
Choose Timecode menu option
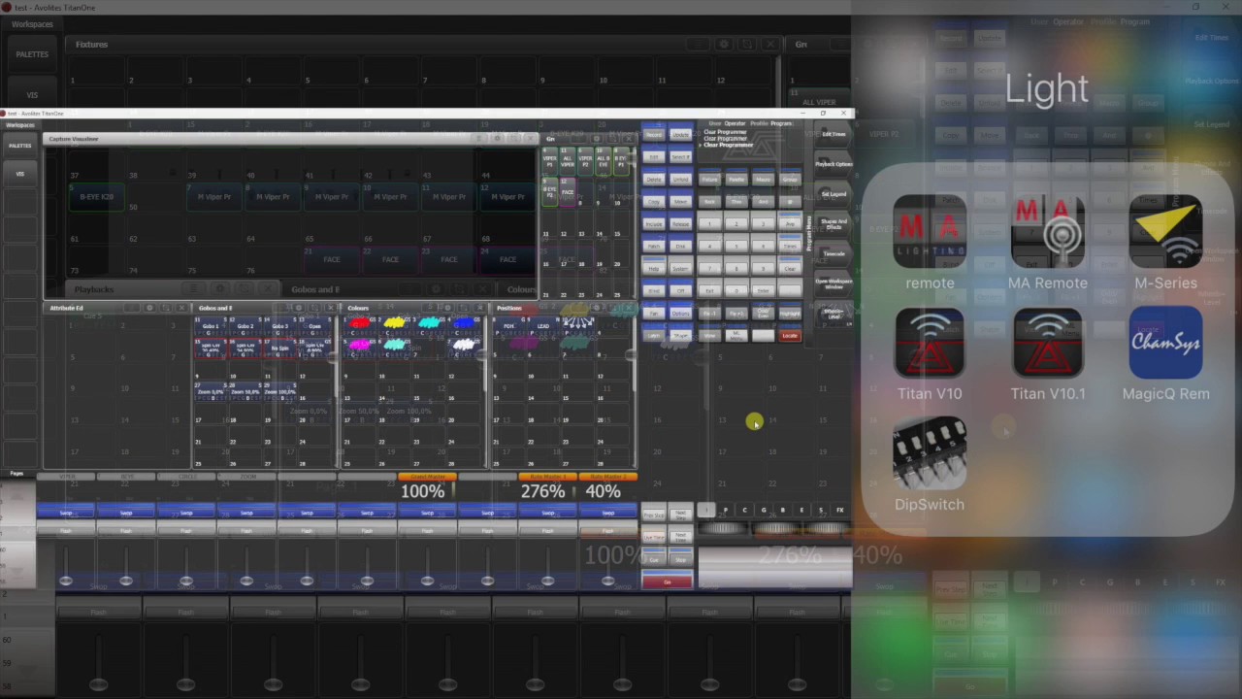(833, 253)
